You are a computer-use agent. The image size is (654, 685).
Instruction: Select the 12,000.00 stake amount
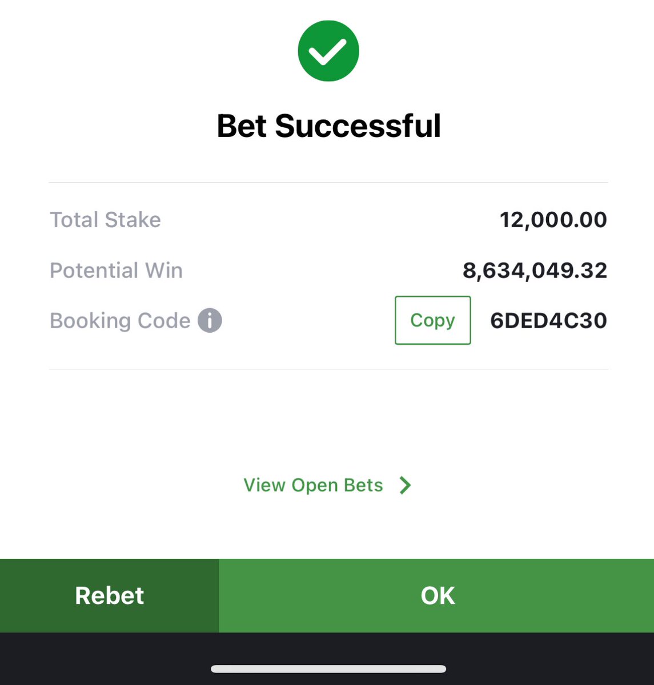(x=553, y=220)
